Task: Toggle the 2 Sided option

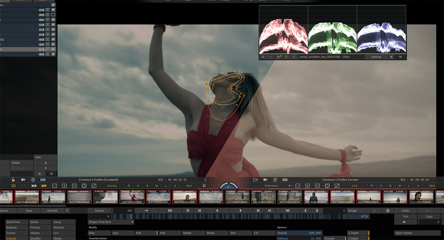Action: coord(358,239)
